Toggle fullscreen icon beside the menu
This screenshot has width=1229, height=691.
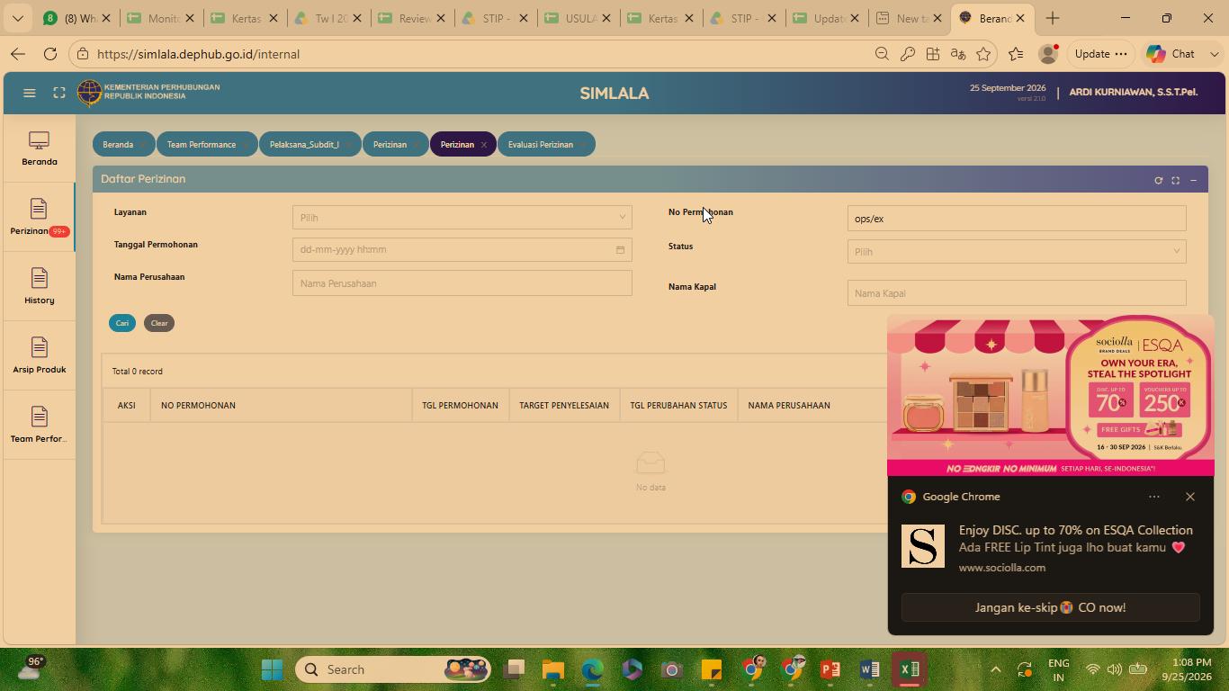[59, 93]
